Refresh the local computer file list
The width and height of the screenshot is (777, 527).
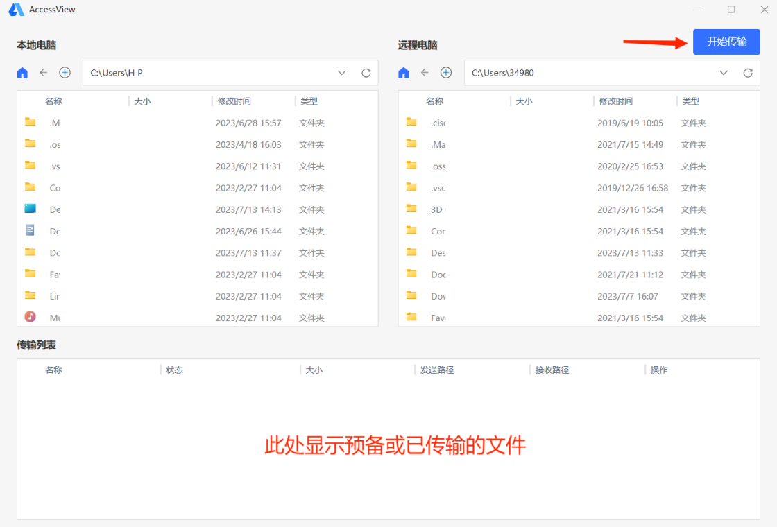pos(366,73)
